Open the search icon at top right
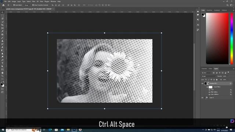Viewport: 235px width, 132px height. coord(227,5)
